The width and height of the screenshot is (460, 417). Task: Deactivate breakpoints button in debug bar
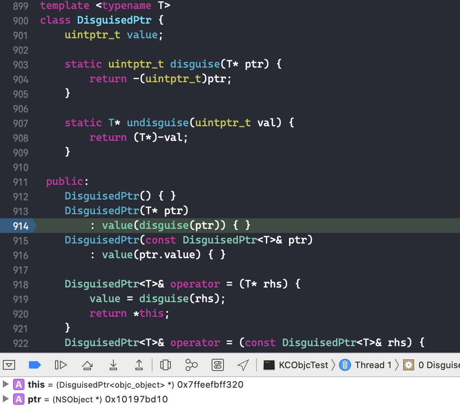35,365
